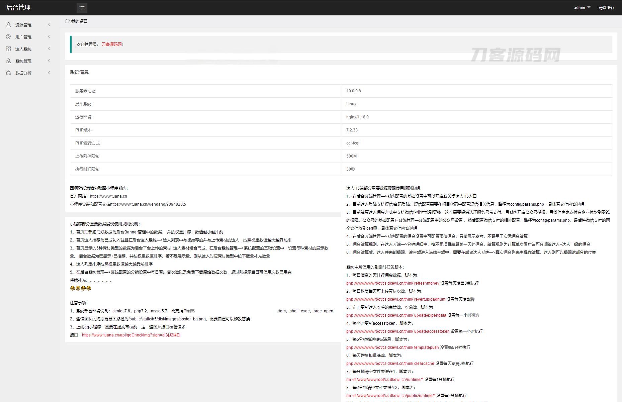Screen dimensions: 622x402
Task: Expand the 数据分析 chevron arrow
Action: (x=49, y=73)
